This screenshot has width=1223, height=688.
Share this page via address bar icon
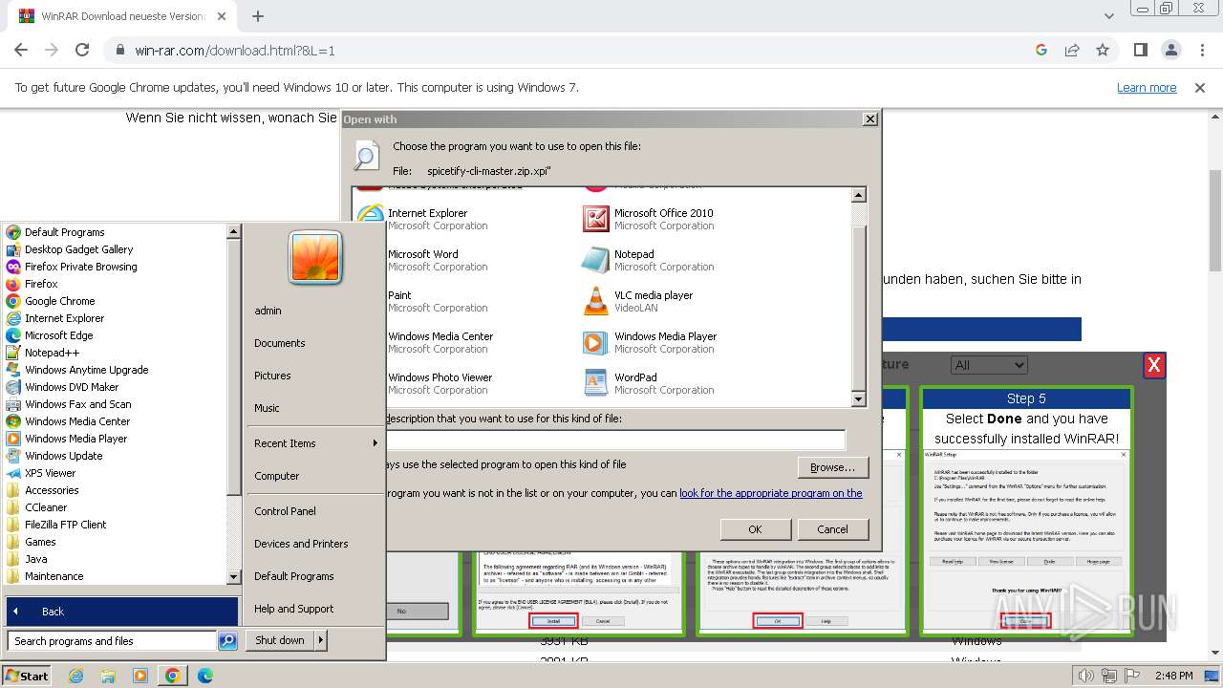coord(1072,50)
